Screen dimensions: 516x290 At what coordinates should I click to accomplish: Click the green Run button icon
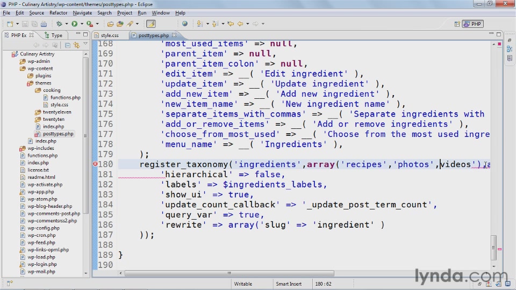(75, 24)
